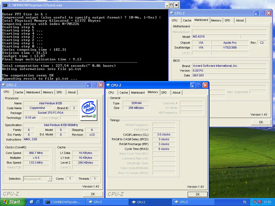Click the chipset field Apollo Pro
Screen dimensions: 275x206
230,43
